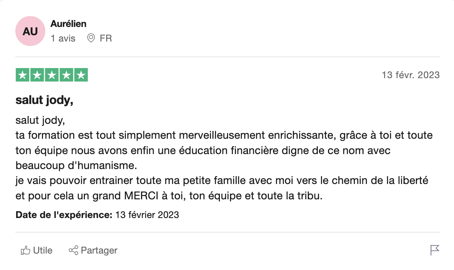Screen dimensions: 454x270
Task: Click the pink AU reviewer avatar
Action: pyautogui.click(x=30, y=31)
